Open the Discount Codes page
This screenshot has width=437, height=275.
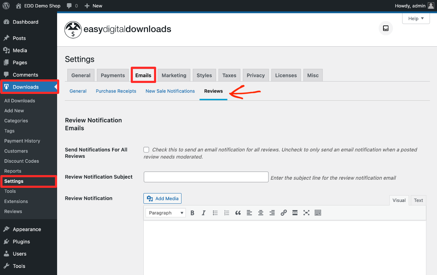click(x=21, y=161)
